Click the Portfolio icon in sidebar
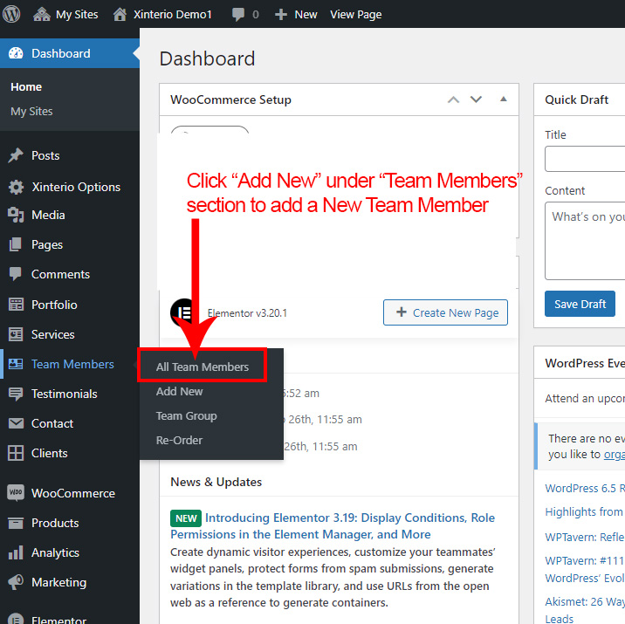The width and height of the screenshot is (625, 624). [16, 305]
